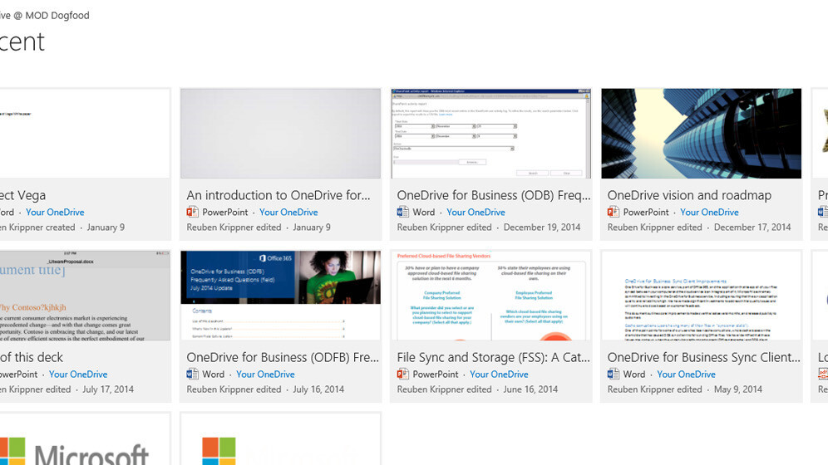Viewport: 828px width, 465px height.
Task: Open Office 365 ODFB FAQ preview thumbnail
Action: [x=280, y=296]
